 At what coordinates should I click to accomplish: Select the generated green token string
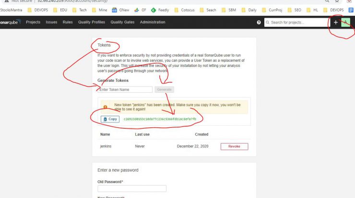[160, 119]
